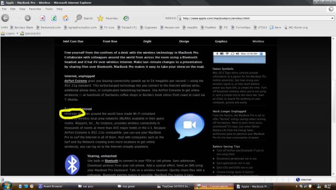Click the system tray clock
This screenshot has width=336, height=190.
[x=328, y=186]
